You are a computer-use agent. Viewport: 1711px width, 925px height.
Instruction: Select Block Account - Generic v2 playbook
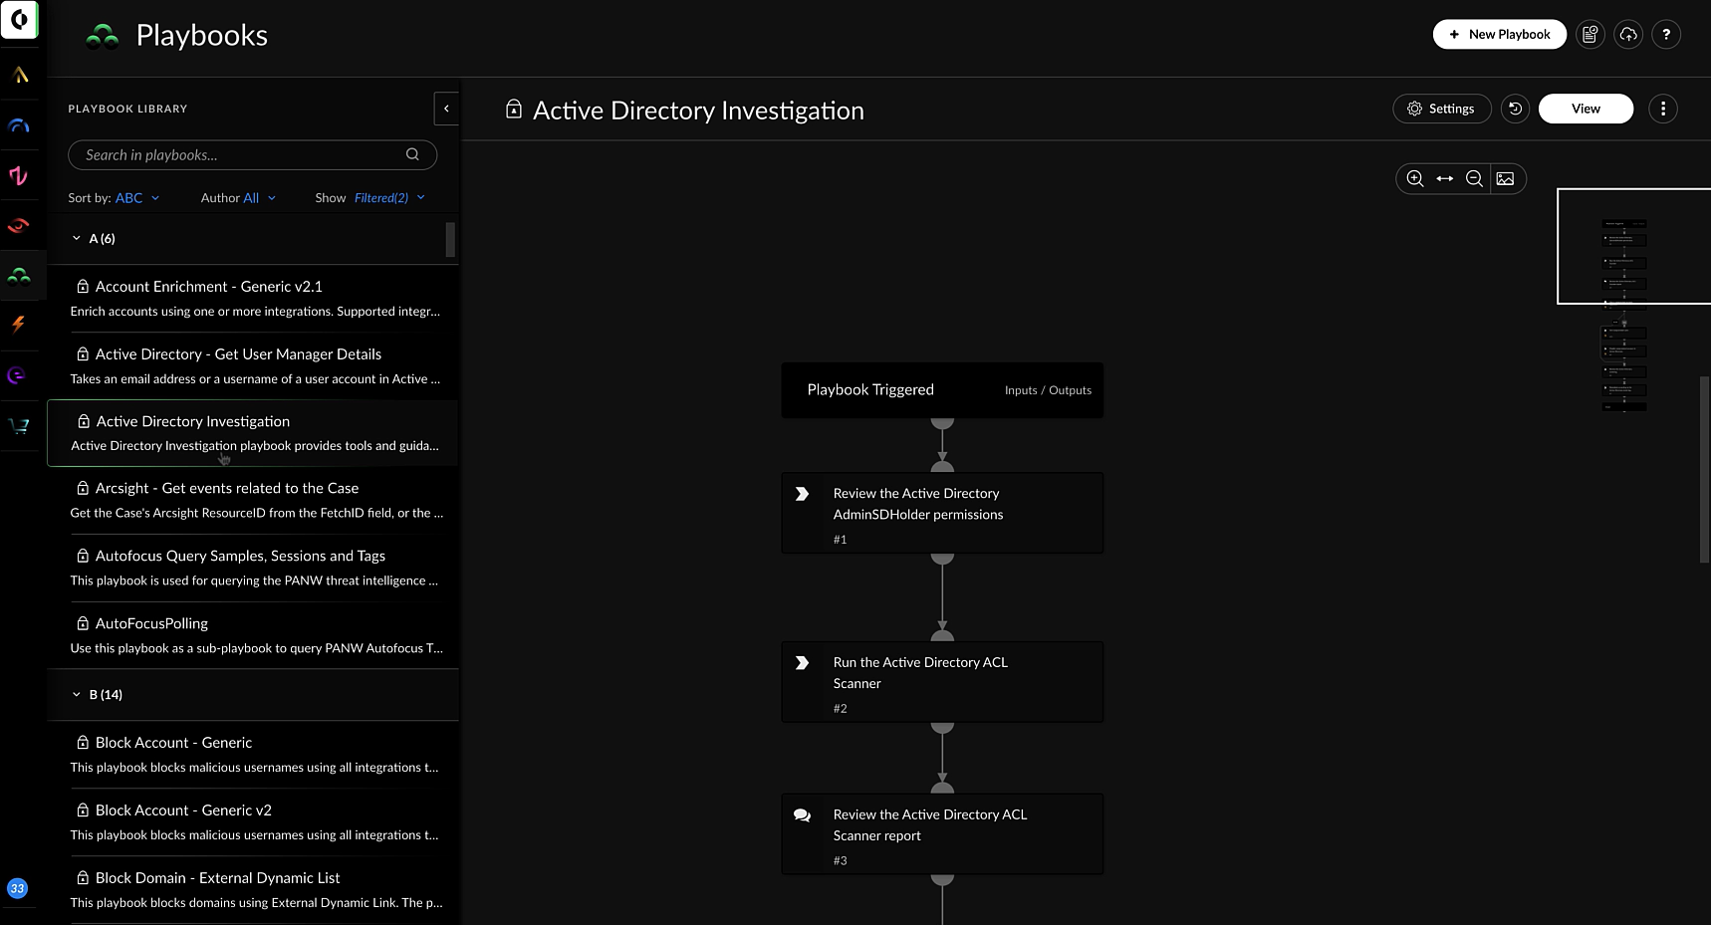183,810
